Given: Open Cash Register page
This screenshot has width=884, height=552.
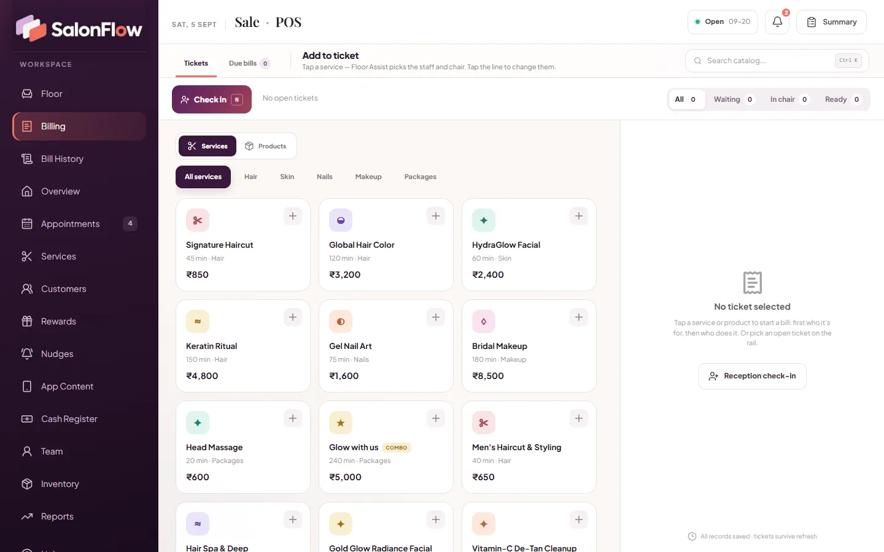Looking at the screenshot, I should pos(79,419).
